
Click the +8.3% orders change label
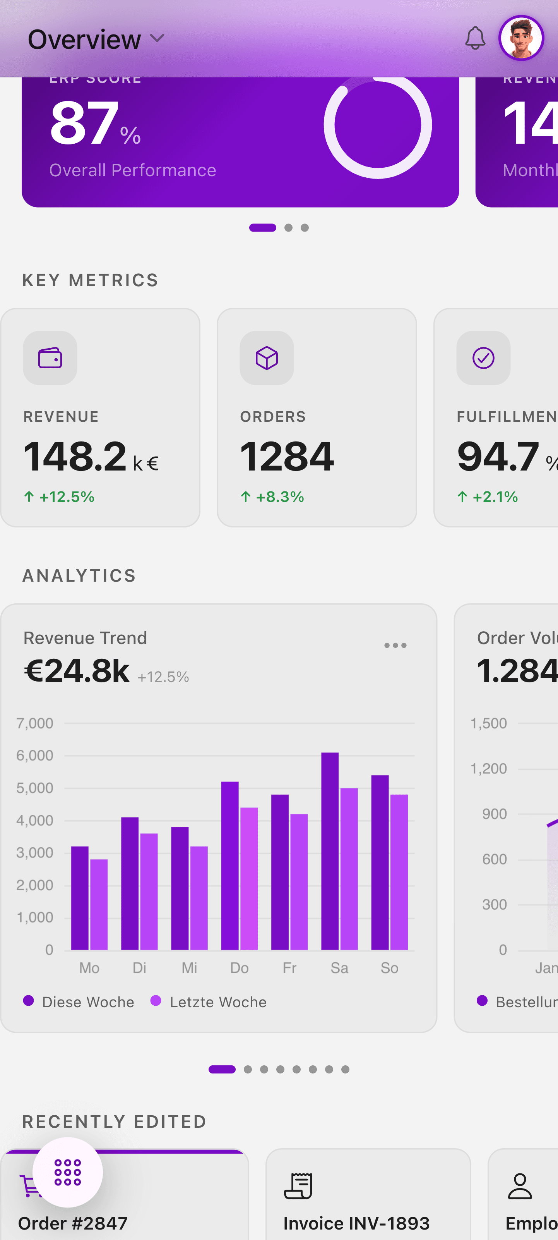tap(272, 496)
